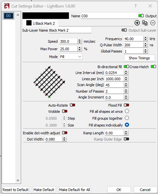Increase Dot Width with up arrow
Viewport: 158px width, 194px height.
pyautogui.click(x=64, y=138)
